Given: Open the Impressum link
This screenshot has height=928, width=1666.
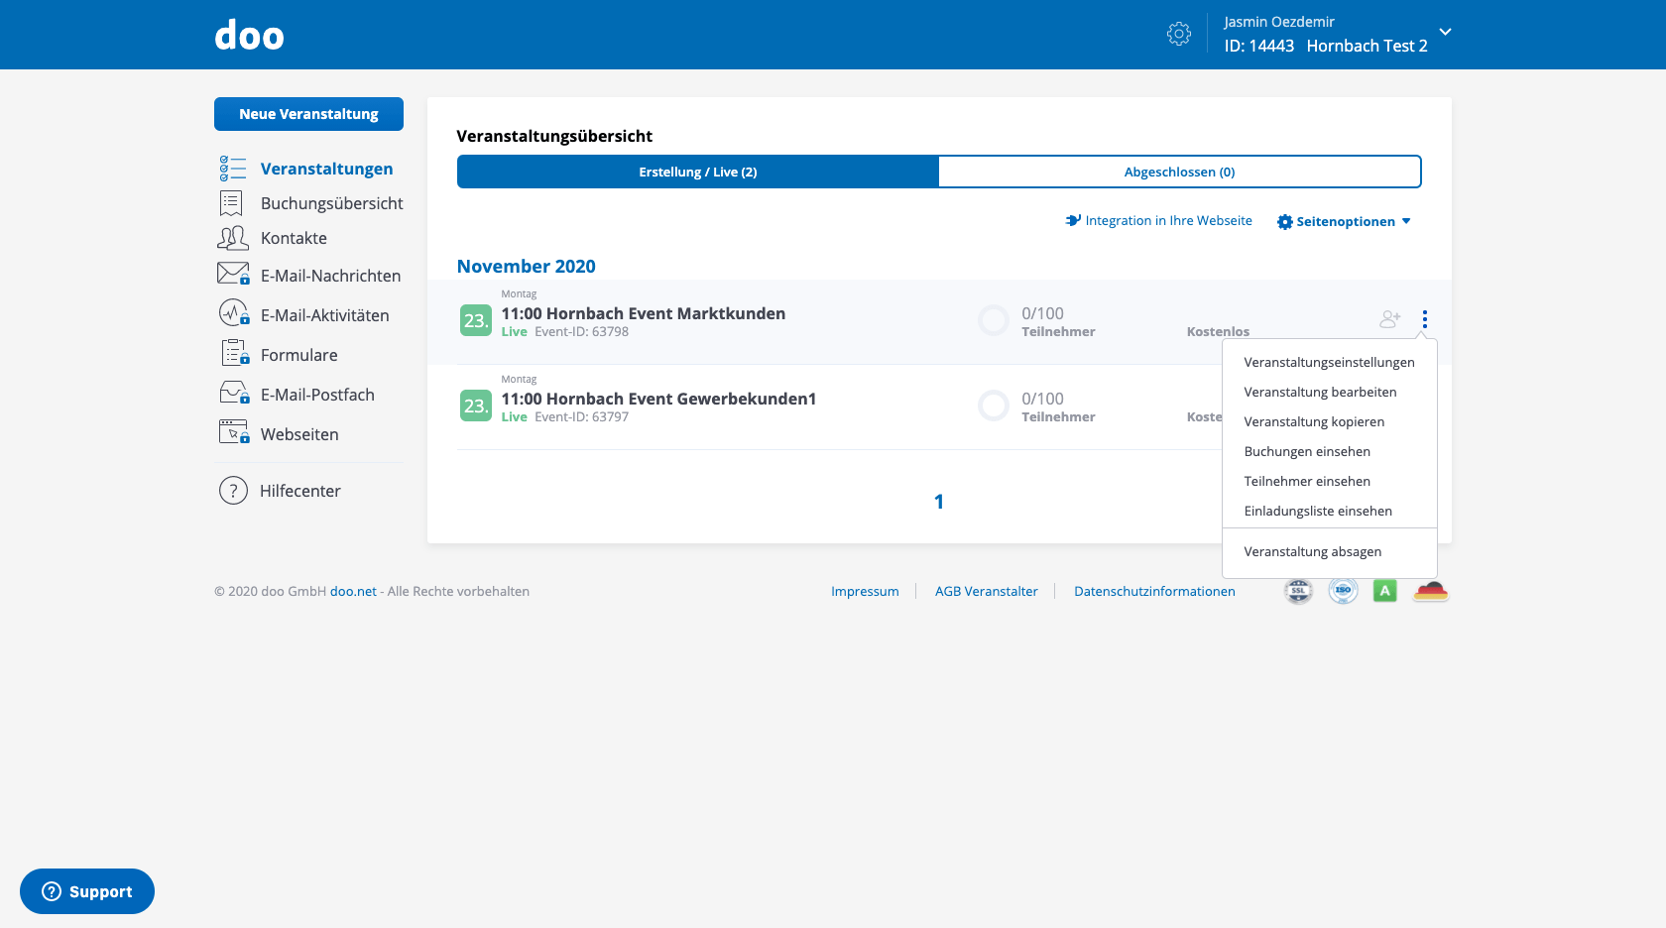Looking at the screenshot, I should point(865,591).
